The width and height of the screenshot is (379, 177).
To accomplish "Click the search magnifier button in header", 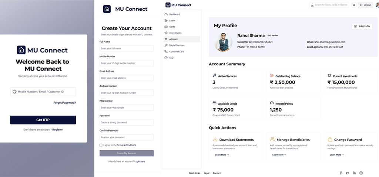I will [x=354, y=5].
